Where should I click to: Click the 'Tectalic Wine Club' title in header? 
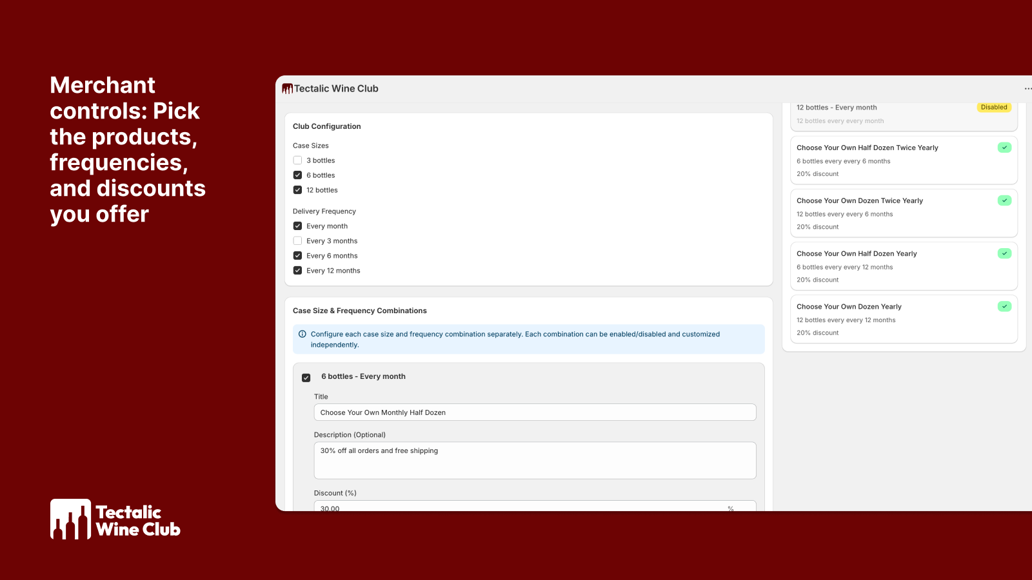[x=336, y=89]
